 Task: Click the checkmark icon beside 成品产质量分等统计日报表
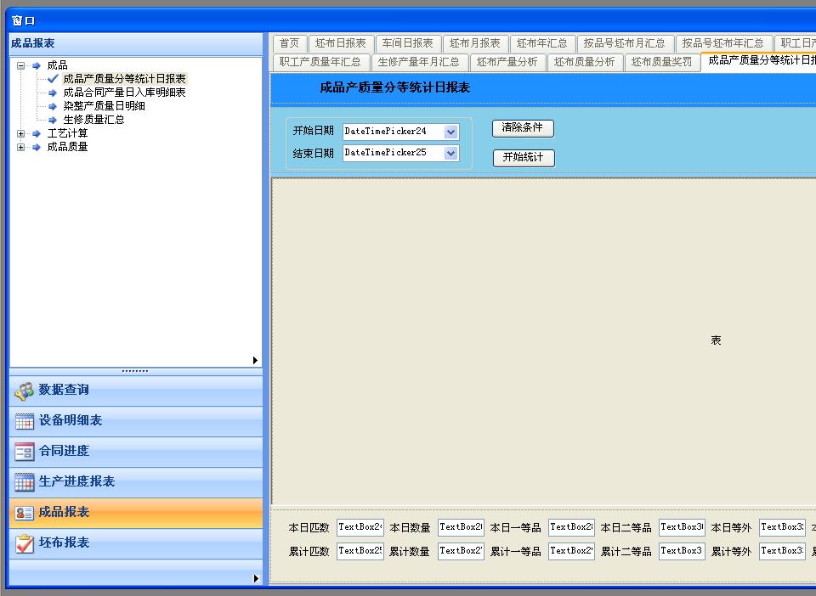[53, 78]
